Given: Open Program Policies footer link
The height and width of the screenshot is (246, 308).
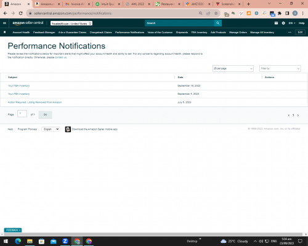Looking at the screenshot, I should [27, 129].
